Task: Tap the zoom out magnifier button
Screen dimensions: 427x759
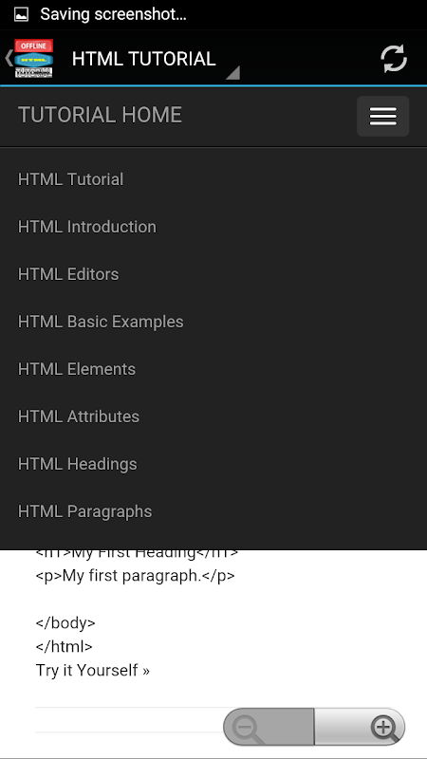Action: [x=269, y=727]
